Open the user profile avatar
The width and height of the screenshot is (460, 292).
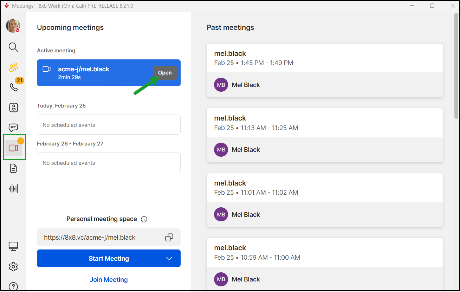click(x=13, y=26)
